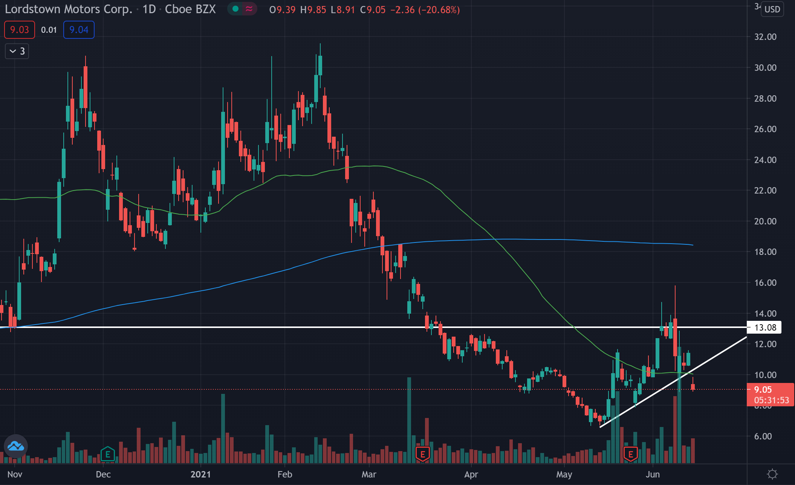Click the 24.00 price axis label
Viewport: 795px width, 485px height.
[765, 160]
